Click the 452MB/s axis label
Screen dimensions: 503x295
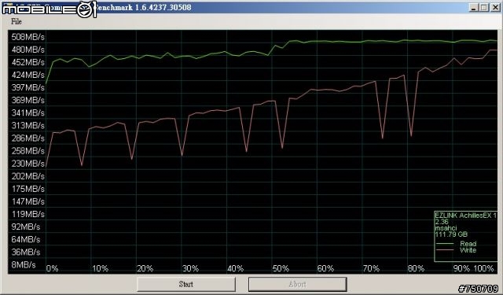pos(28,62)
